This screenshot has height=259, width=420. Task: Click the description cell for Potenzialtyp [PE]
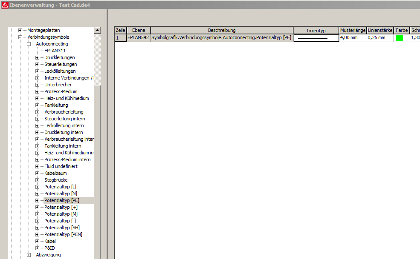pos(222,38)
